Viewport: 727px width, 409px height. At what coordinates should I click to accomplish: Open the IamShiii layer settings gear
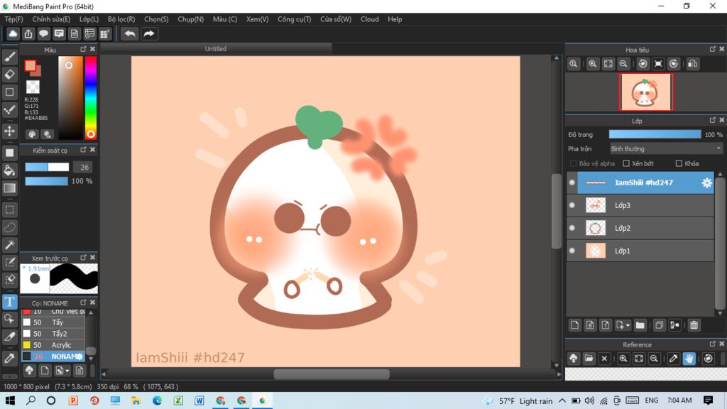click(x=706, y=182)
